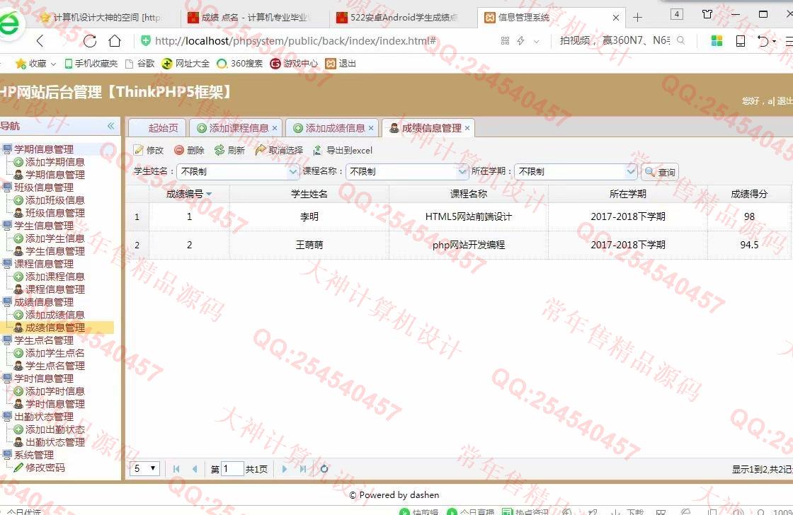
Task: Open a new browser tab with plus
Action: (637, 18)
